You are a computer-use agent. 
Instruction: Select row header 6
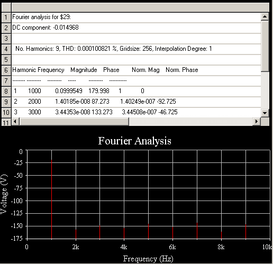[6, 70]
